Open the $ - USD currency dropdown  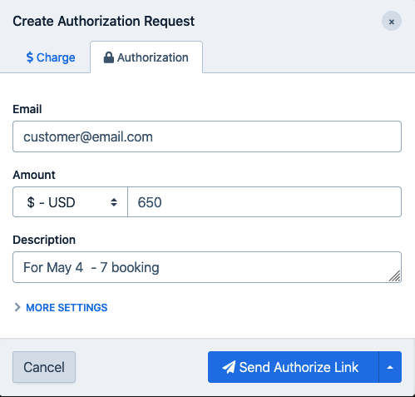(x=70, y=202)
